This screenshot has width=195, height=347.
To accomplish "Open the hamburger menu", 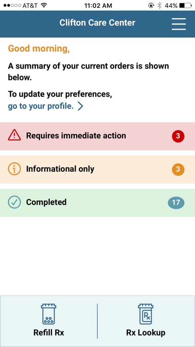I will (179, 24).
